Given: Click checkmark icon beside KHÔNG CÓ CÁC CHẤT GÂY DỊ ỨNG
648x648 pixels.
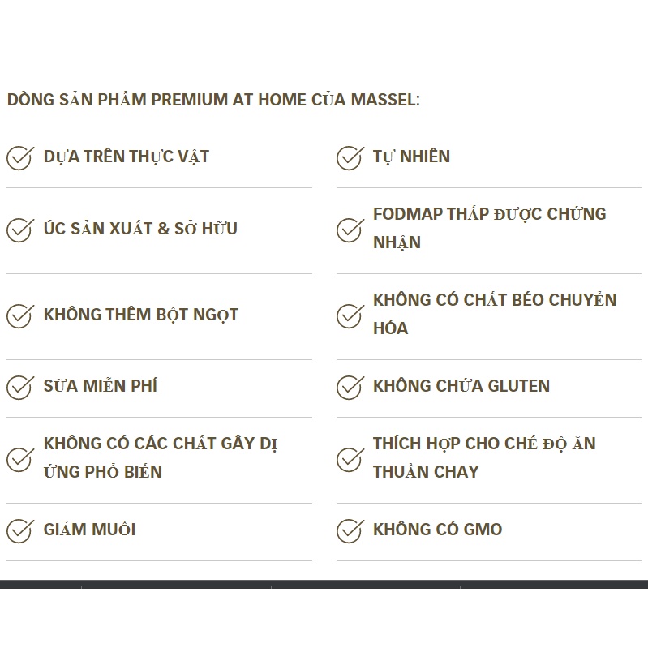Looking at the screenshot, I should (x=19, y=459).
